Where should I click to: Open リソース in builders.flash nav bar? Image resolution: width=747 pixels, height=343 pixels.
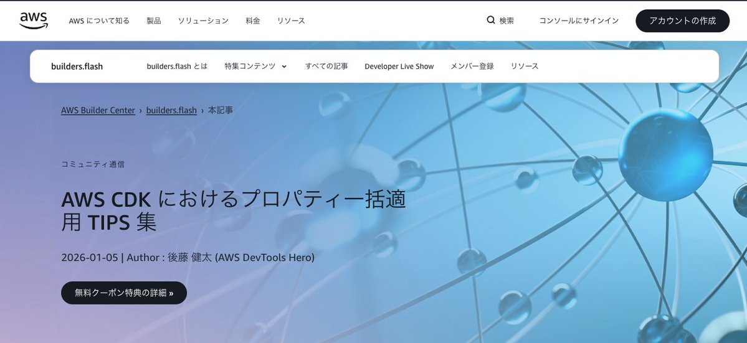[x=525, y=66]
